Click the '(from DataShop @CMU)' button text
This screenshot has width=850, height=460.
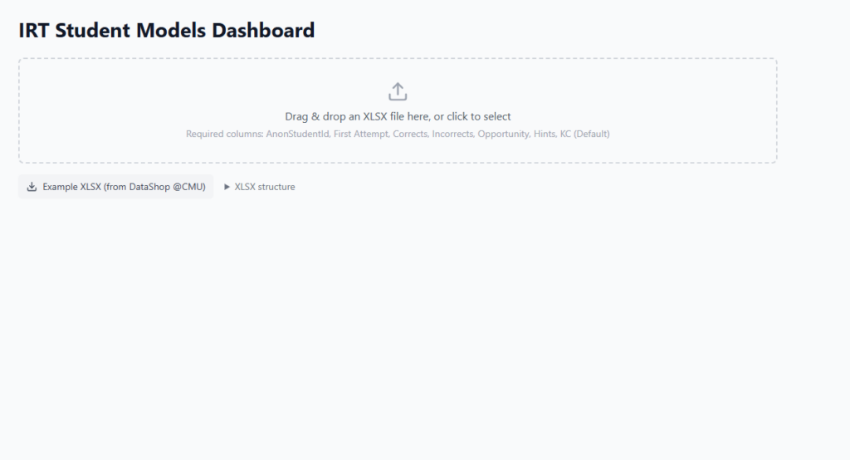tap(154, 187)
